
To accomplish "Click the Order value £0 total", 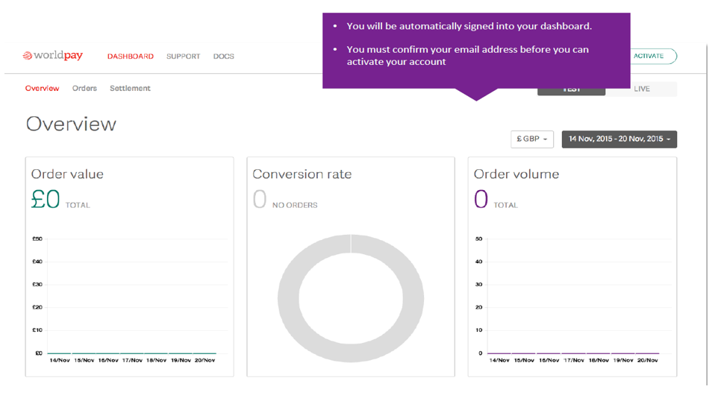I will [x=46, y=199].
